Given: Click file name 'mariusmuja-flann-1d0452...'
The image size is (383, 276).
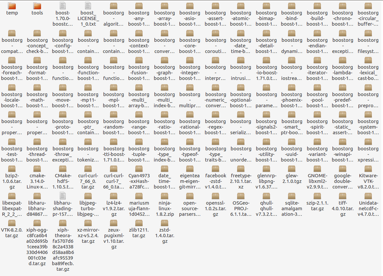Looking at the screenshot, I should pyautogui.click(x=139, y=209).
